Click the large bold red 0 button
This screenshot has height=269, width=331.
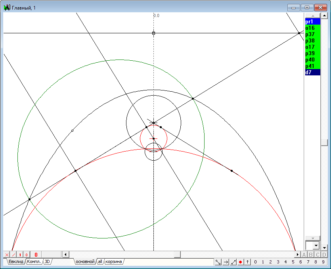tap(36, 255)
